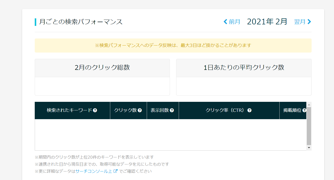Click the クリック数 column header
334x180 pixels.
pos(128,110)
